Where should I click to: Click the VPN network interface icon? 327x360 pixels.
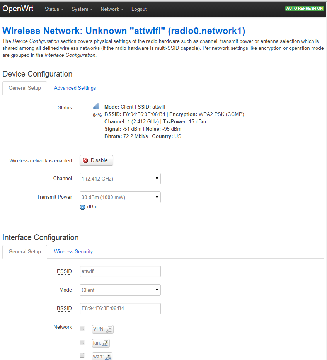coord(109,329)
